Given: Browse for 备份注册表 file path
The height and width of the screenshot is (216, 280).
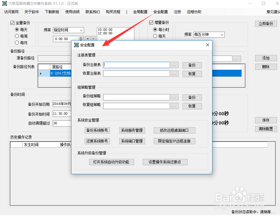Looking at the screenshot, I should pos(174,65).
